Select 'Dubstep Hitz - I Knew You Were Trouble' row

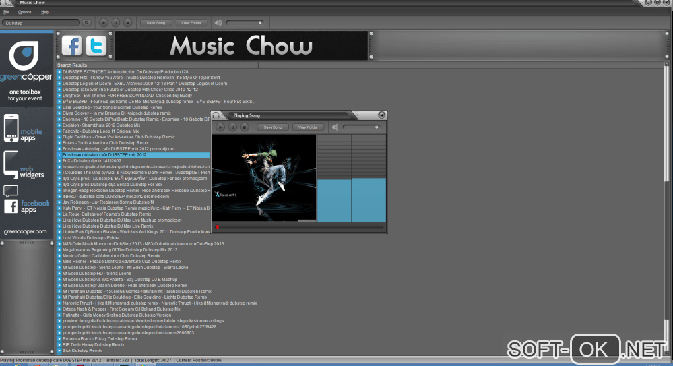141,78
